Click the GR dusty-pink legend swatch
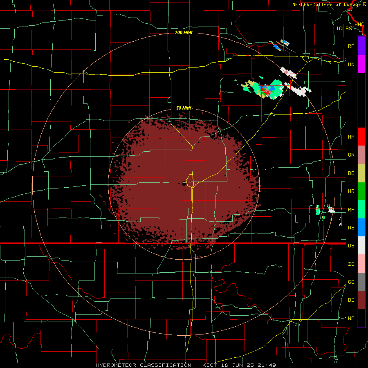 pyautogui.click(x=361, y=155)
